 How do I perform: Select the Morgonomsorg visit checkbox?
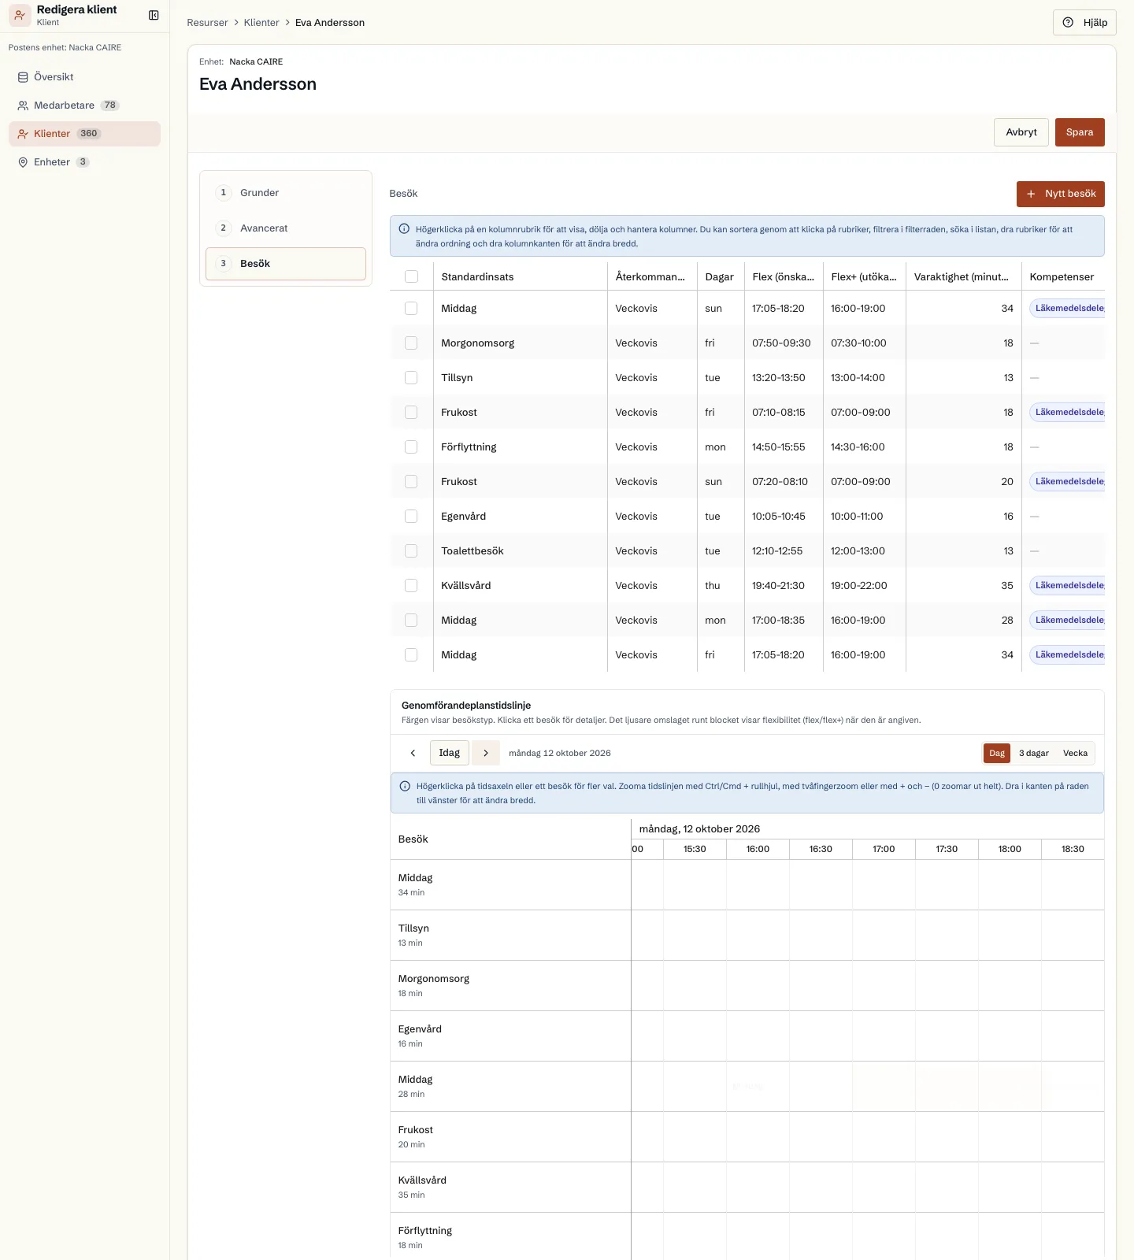pos(411,343)
